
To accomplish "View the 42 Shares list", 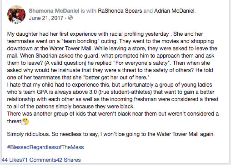I will pos(68,160).
